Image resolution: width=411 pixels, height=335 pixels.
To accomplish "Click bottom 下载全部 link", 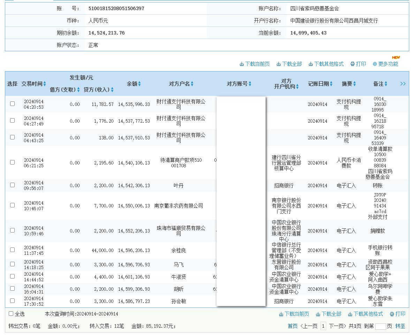I will click(x=331, y=314).
